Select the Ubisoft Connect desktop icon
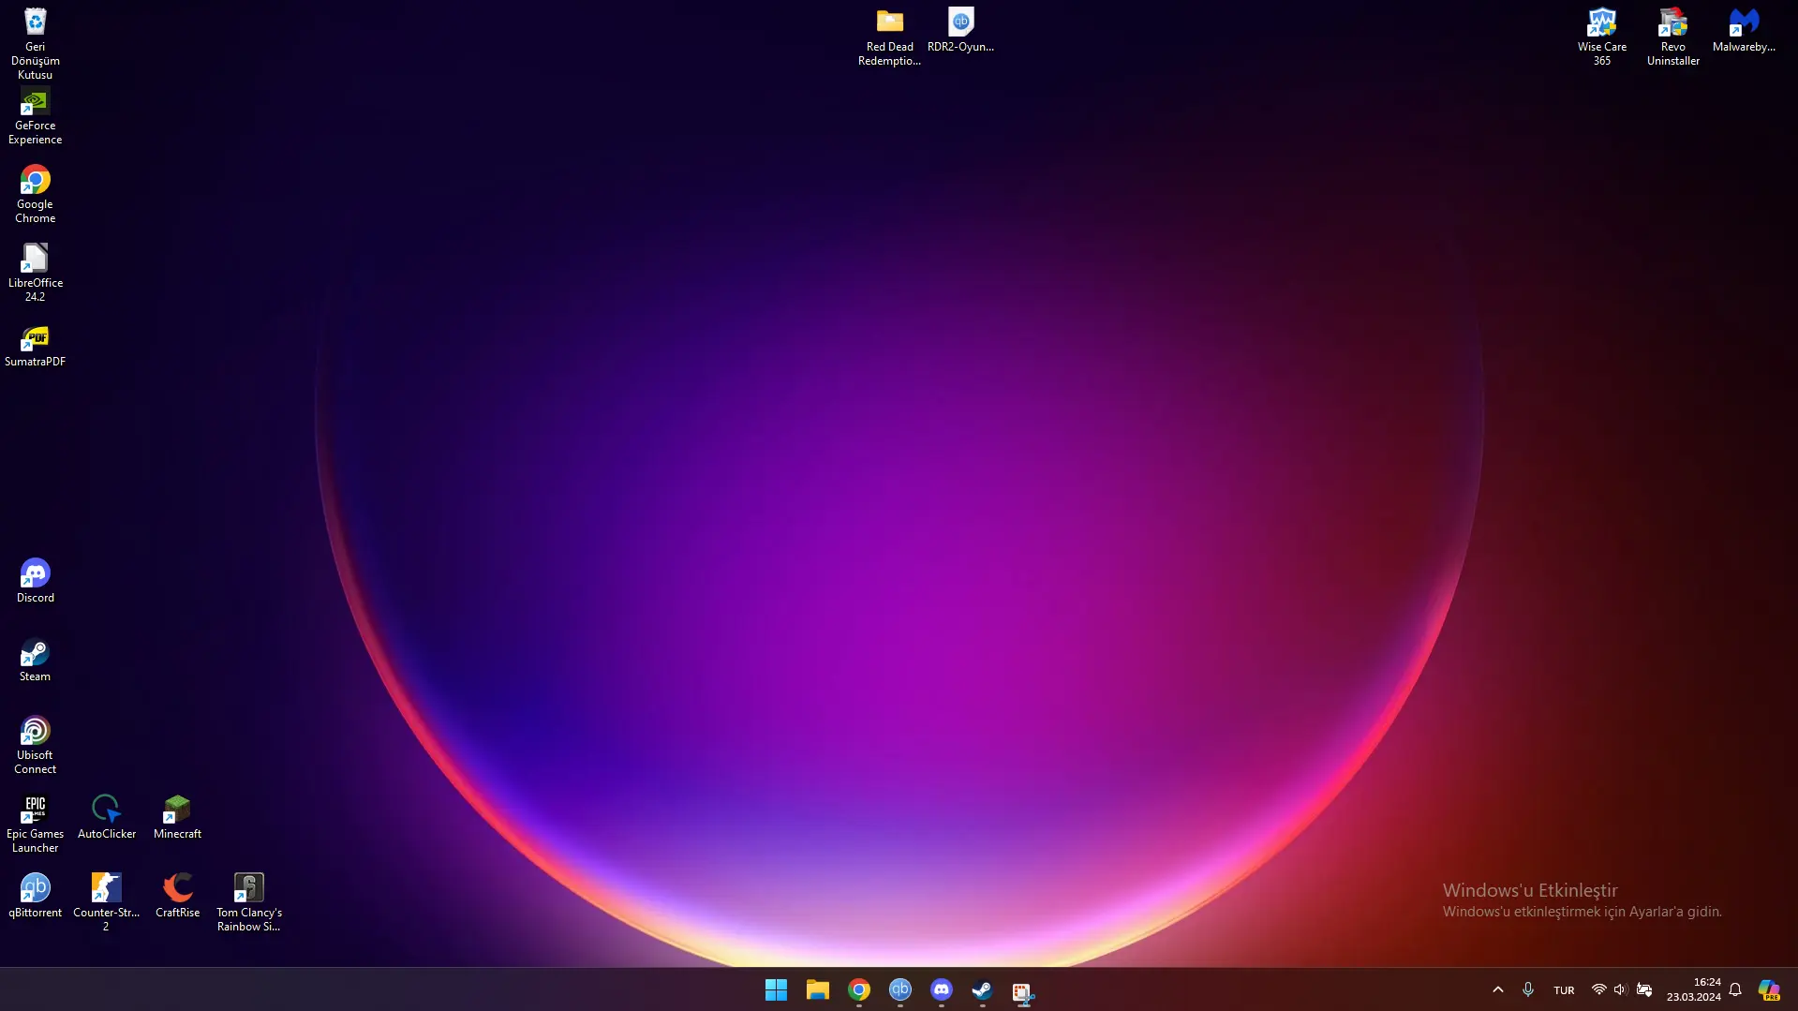 [x=35, y=745]
